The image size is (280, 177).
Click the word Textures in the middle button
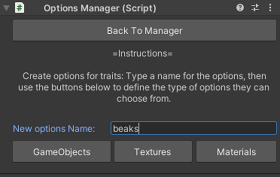[x=153, y=152]
